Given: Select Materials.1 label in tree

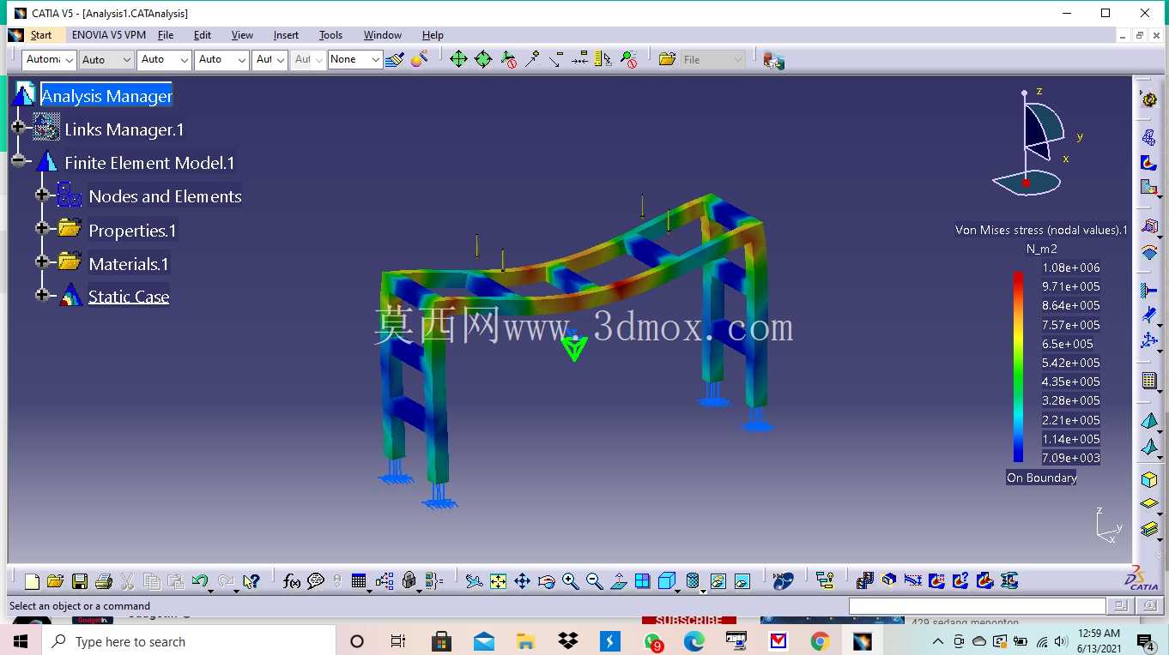Looking at the screenshot, I should click(129, 264).
